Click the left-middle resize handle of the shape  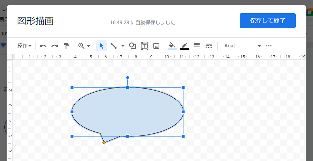(x=72, y=112)
